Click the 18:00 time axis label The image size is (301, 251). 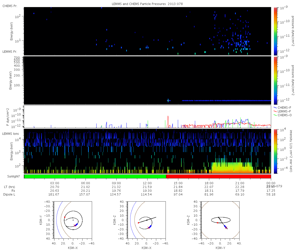click(x=209, y=183)
